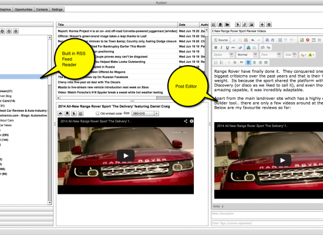The image size is (323, 235).
Task: Open the yellow background color picker
Action: (x=311, y=55)
